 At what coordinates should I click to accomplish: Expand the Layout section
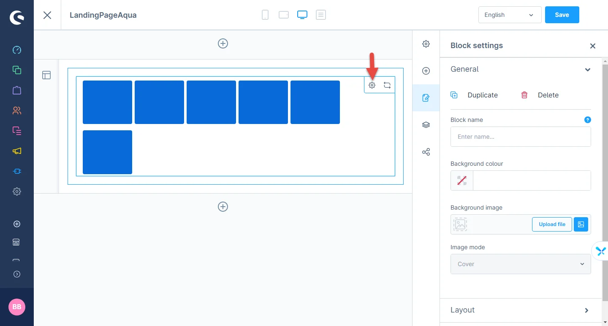coord(521,310)
